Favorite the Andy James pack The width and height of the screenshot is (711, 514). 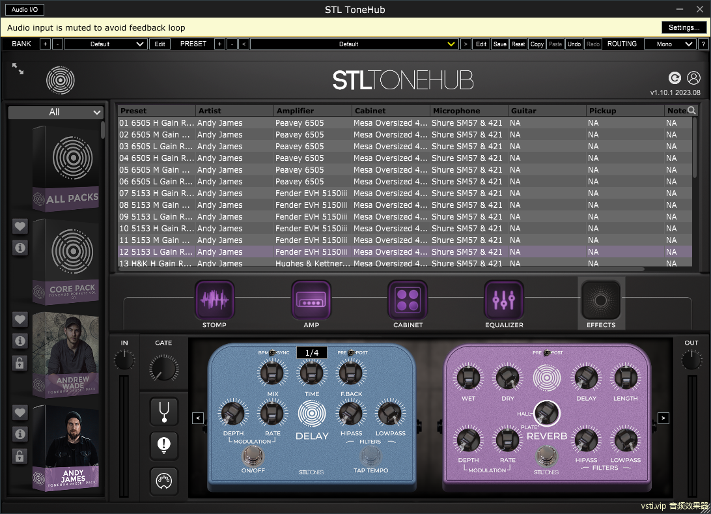[20, 412]
